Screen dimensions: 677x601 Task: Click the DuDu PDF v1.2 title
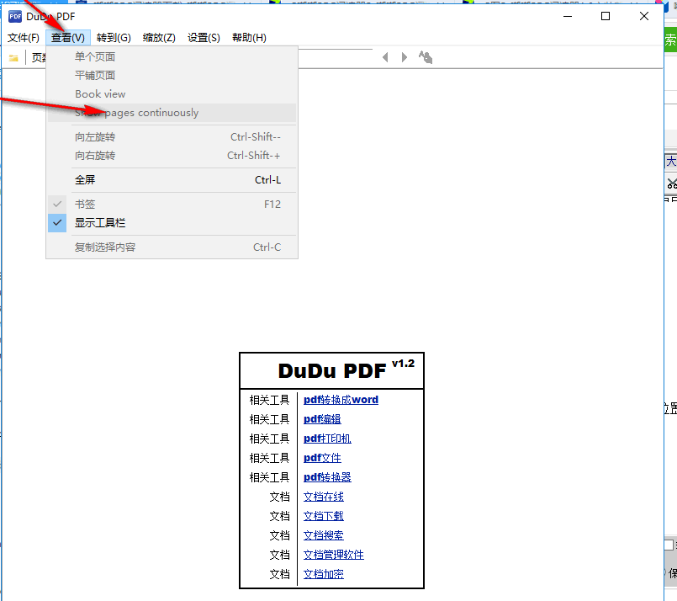346,370
